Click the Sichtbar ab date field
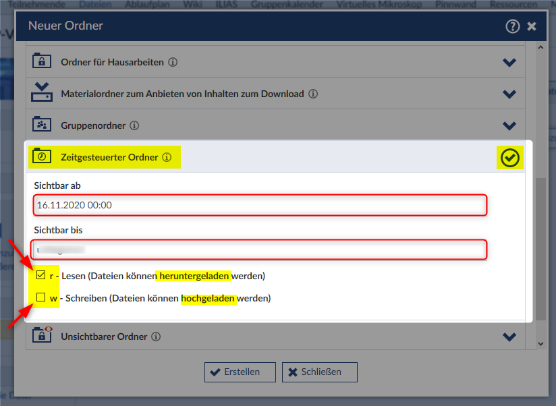 pos(260,205)
